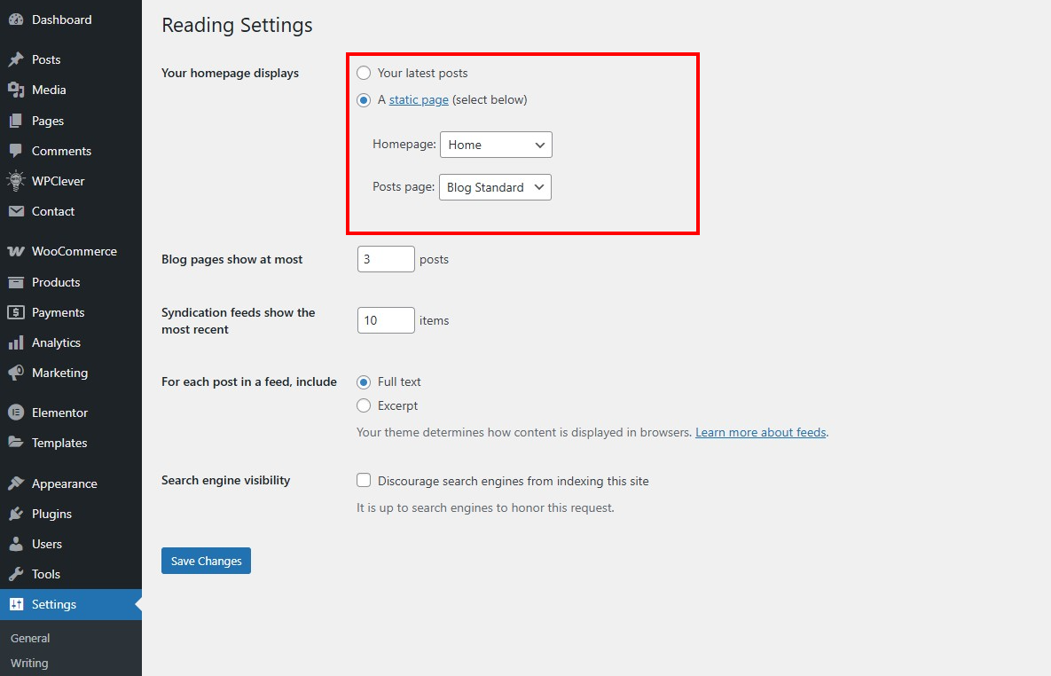Click the WPClever lightbulb icon
Viewport: 1051px width, 676px height.
tap(16, 181)
